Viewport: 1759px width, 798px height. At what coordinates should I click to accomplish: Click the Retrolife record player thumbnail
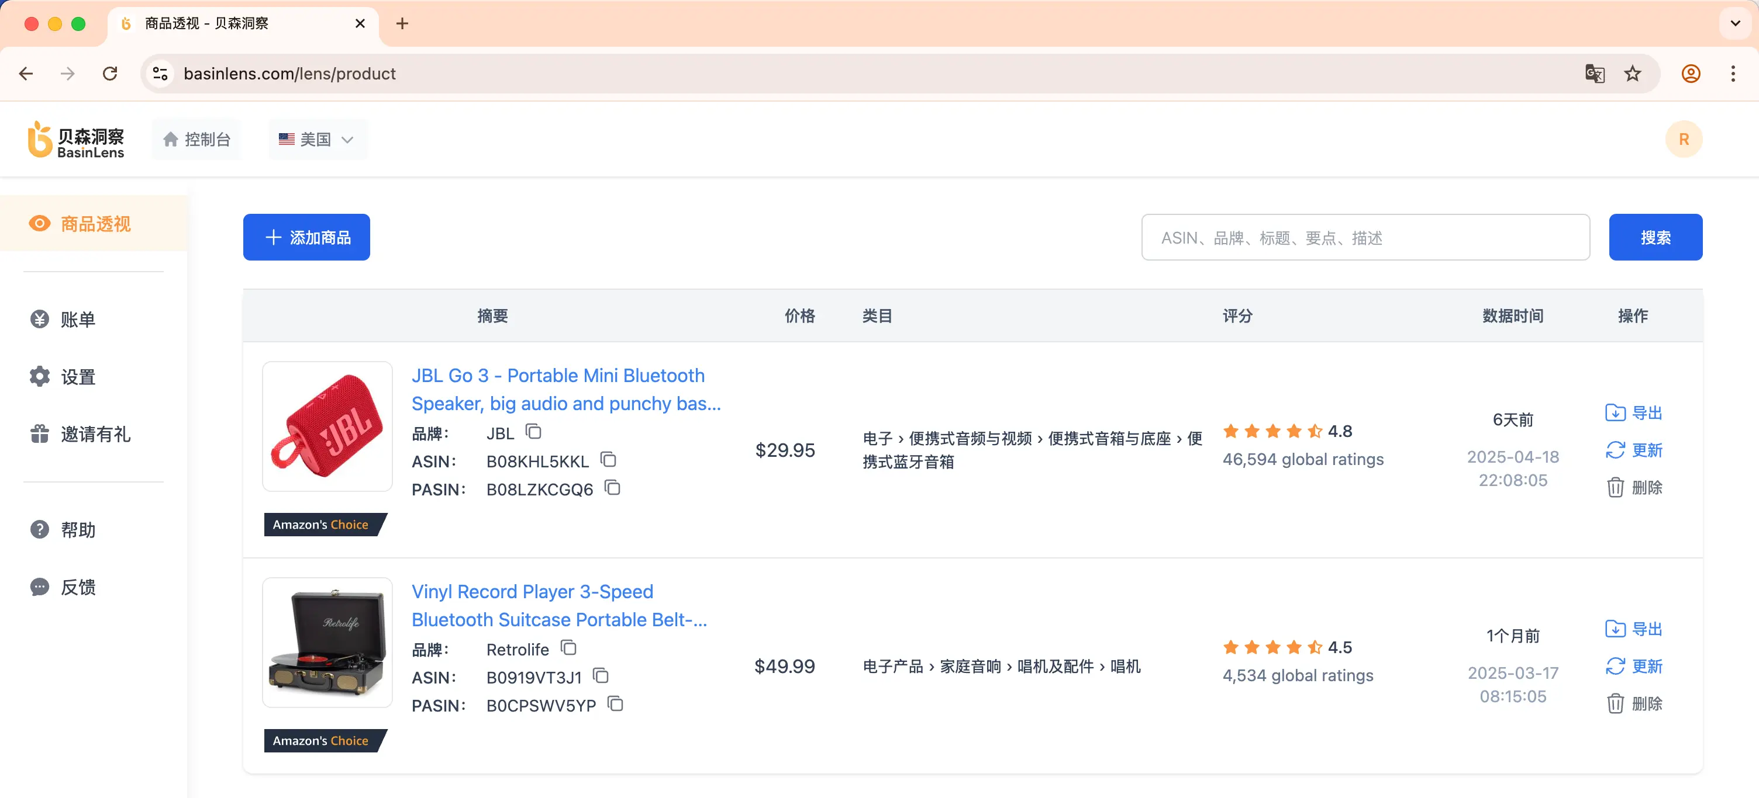[x=327, y=642]
